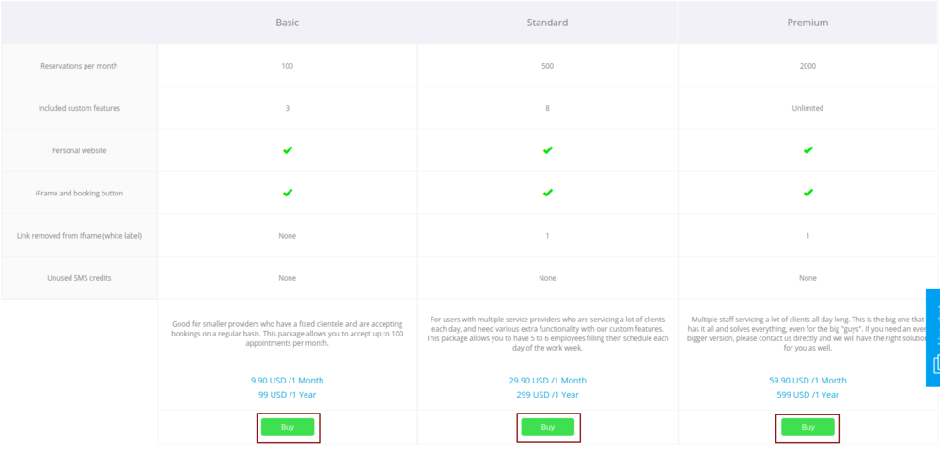Choose the 599 USD /1 Year option
The image size is (940, 453).
click(807, 395)
